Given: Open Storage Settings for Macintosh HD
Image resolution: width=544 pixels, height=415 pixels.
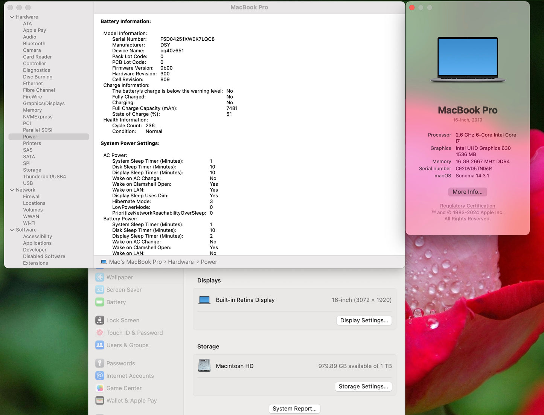Looking at the screenshot, I should pyautogui.click(x=363, y=386).
